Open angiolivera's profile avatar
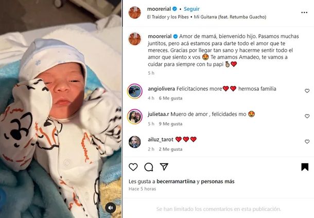The width and height of the screenshot is (314, 218). click(x=134, y=91)
